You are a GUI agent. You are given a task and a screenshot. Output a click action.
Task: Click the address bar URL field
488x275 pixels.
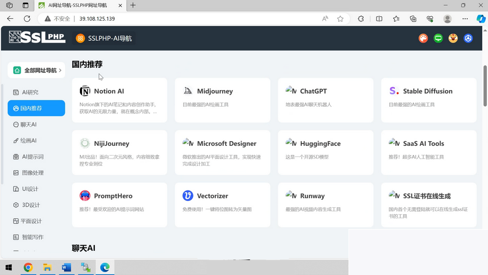(195, 18)
